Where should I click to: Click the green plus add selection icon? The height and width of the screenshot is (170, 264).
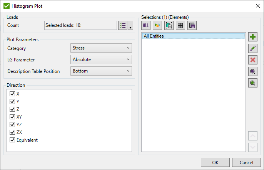(253, 37)
